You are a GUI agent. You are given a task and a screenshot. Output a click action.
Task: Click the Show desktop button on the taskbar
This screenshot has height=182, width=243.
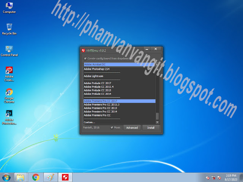[x=241, y=177]
